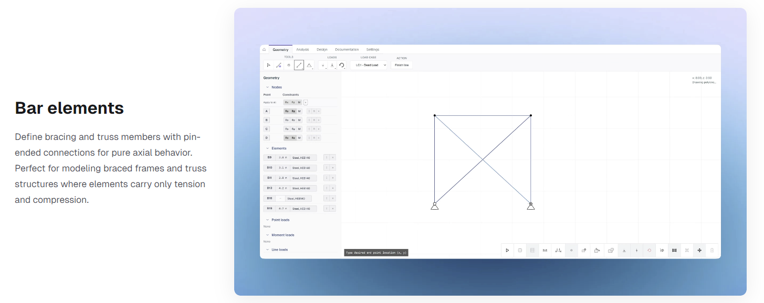This screenshot has height=303, width=764.
Task: Switch to the Analysis tab
Action: [302, 49]
